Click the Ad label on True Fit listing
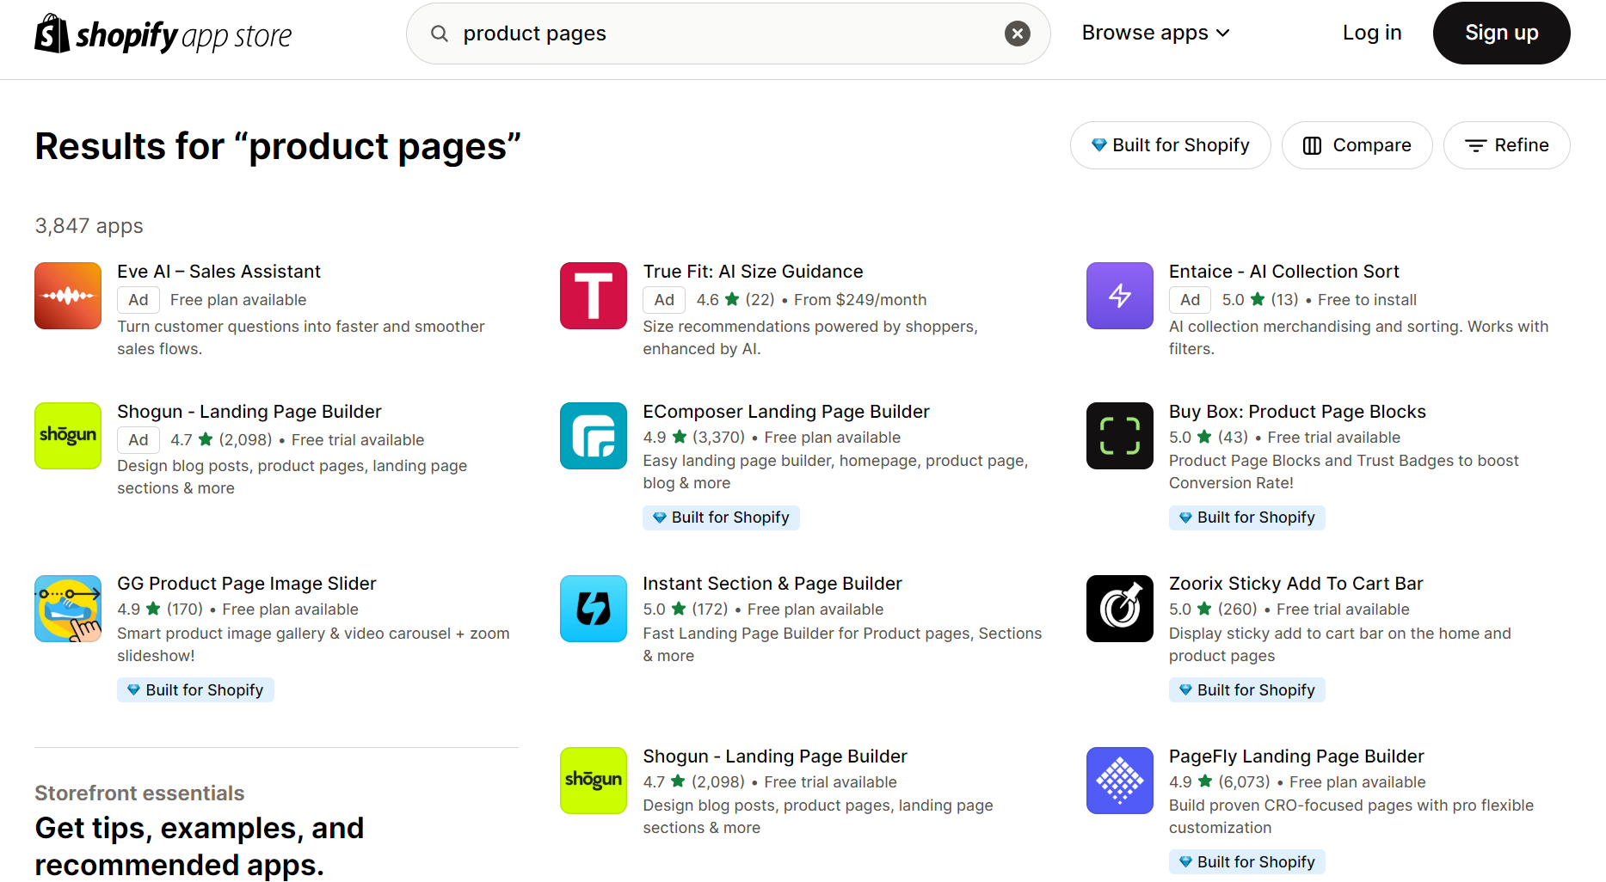 664,300
